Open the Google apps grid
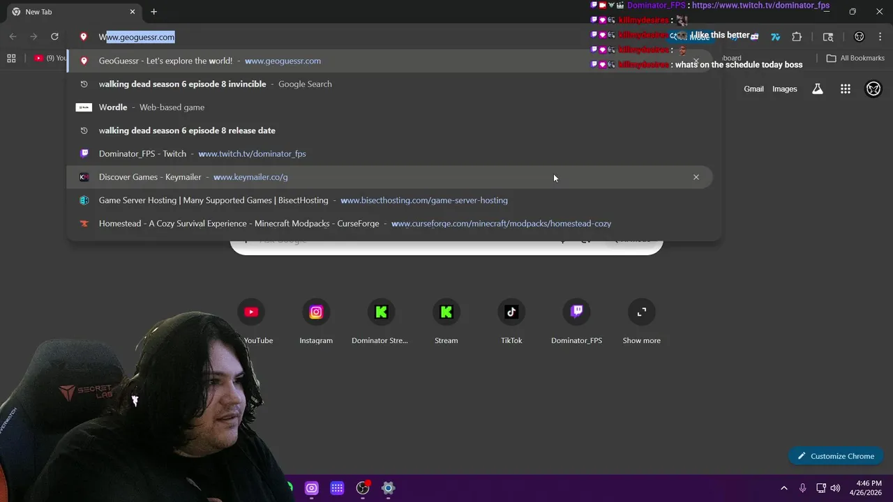The image size is (893, 502). [846, 89]
